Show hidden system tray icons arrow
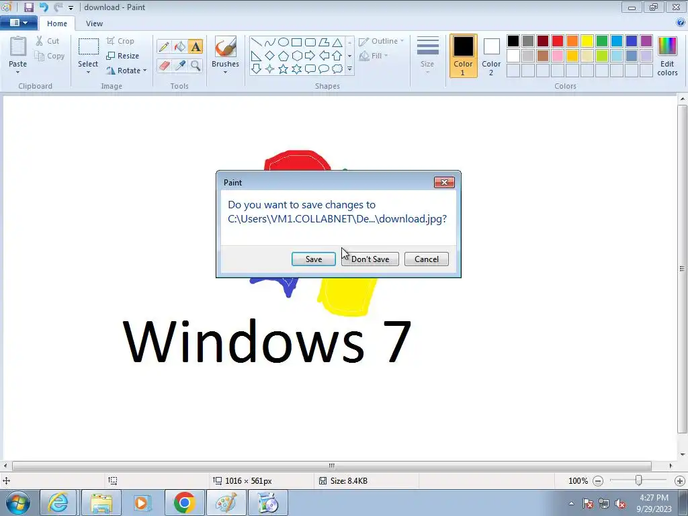Viewport: 688px width, 516px height. (571, 503)
